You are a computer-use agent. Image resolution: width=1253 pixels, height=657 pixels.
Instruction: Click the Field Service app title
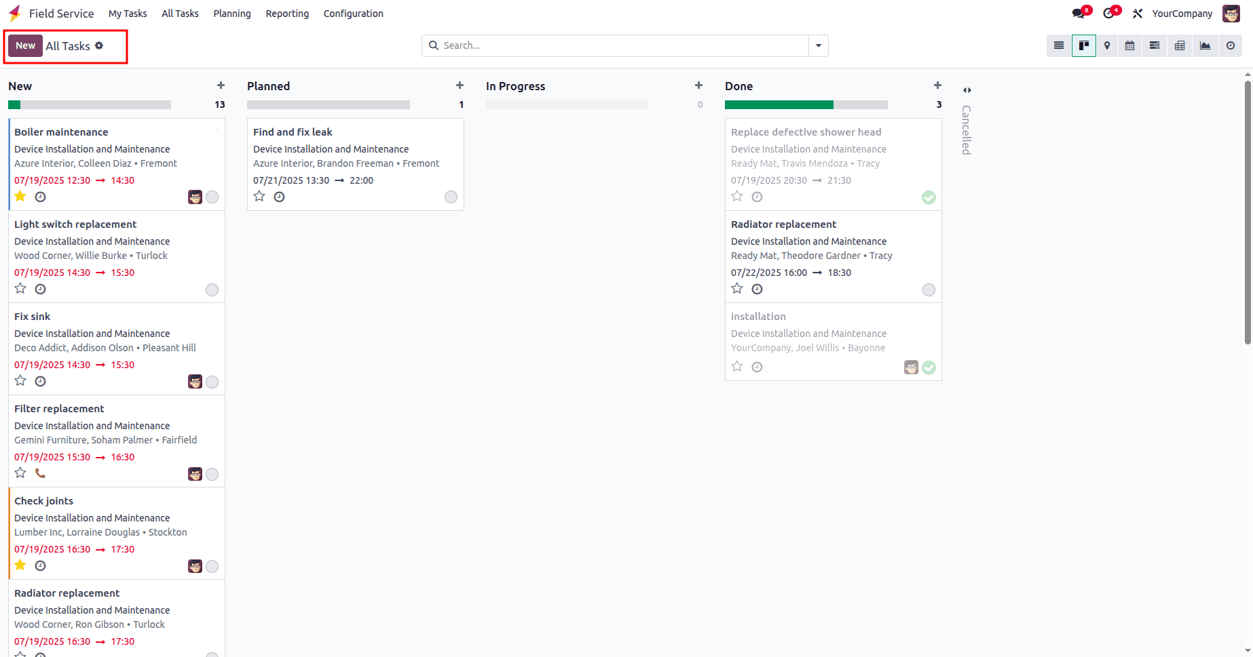[x=61, y=14]
